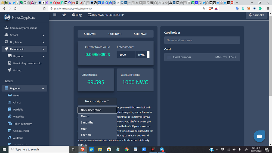This screenshot has height=153, width=272.
Task: Click the Windows taskbar search box
Action: [39, 149]
